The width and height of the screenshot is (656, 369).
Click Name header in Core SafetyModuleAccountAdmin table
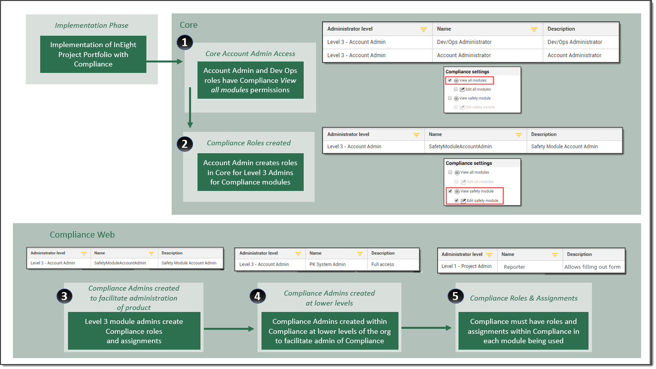(435, 134)
